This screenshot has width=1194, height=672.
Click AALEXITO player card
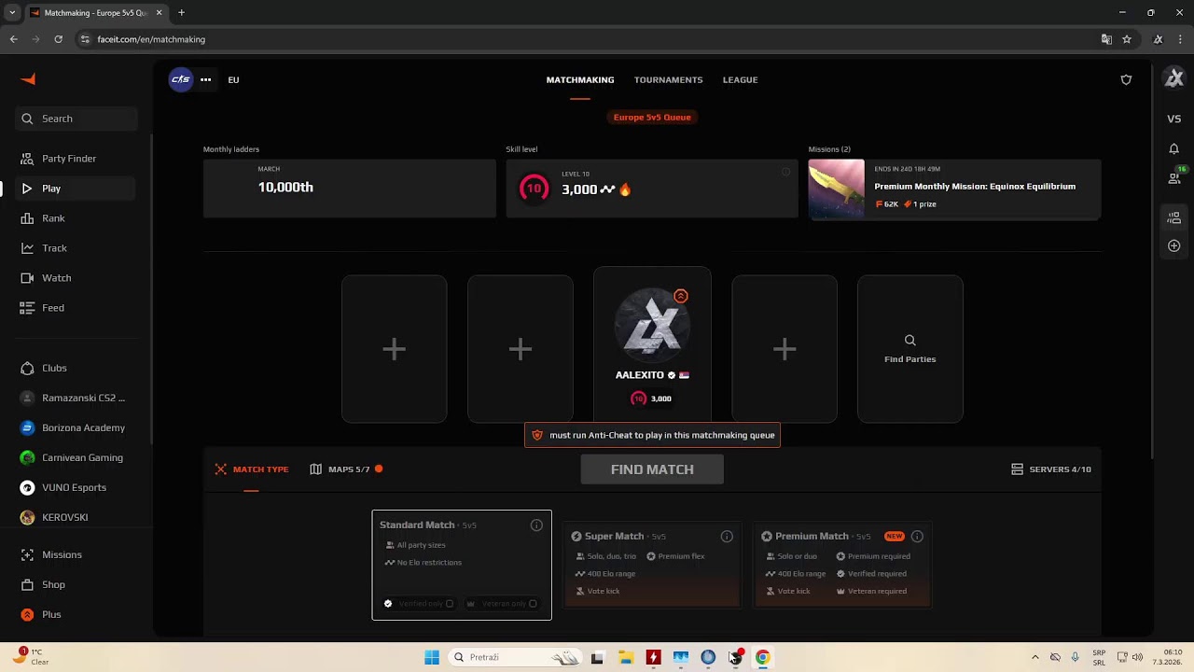tap(652, 344)
